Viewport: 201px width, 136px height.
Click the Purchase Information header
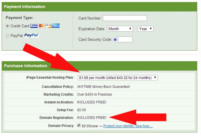point(26,66)
